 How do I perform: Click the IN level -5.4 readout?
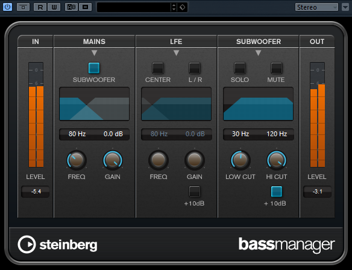(x=36, y=192)
